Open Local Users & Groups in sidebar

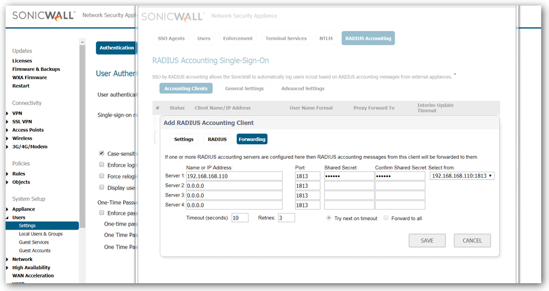pyautogui.click(x=41, y=234)
